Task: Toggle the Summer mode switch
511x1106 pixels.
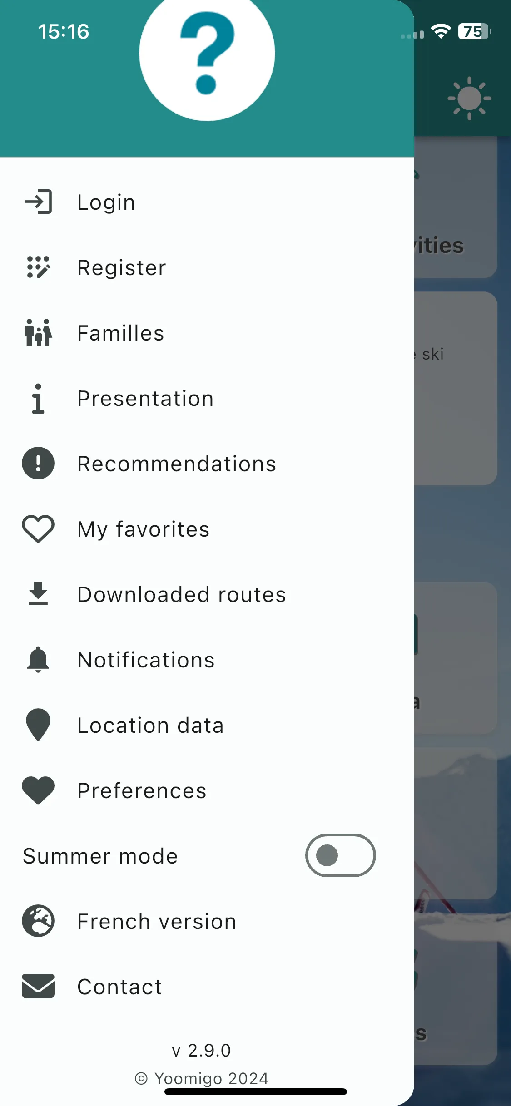Action: pos(340,855)
